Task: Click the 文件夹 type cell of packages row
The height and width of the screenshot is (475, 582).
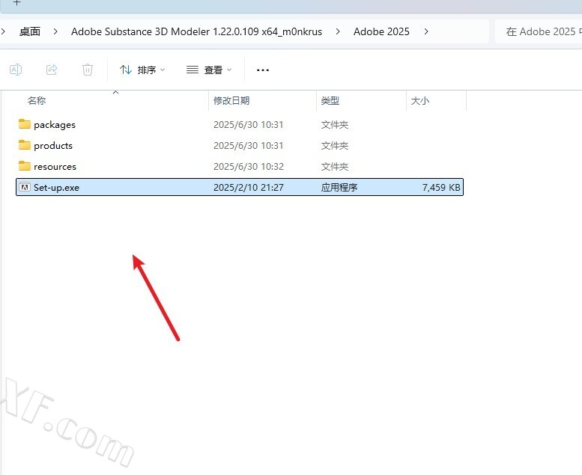Action: [x=334, y=125]
